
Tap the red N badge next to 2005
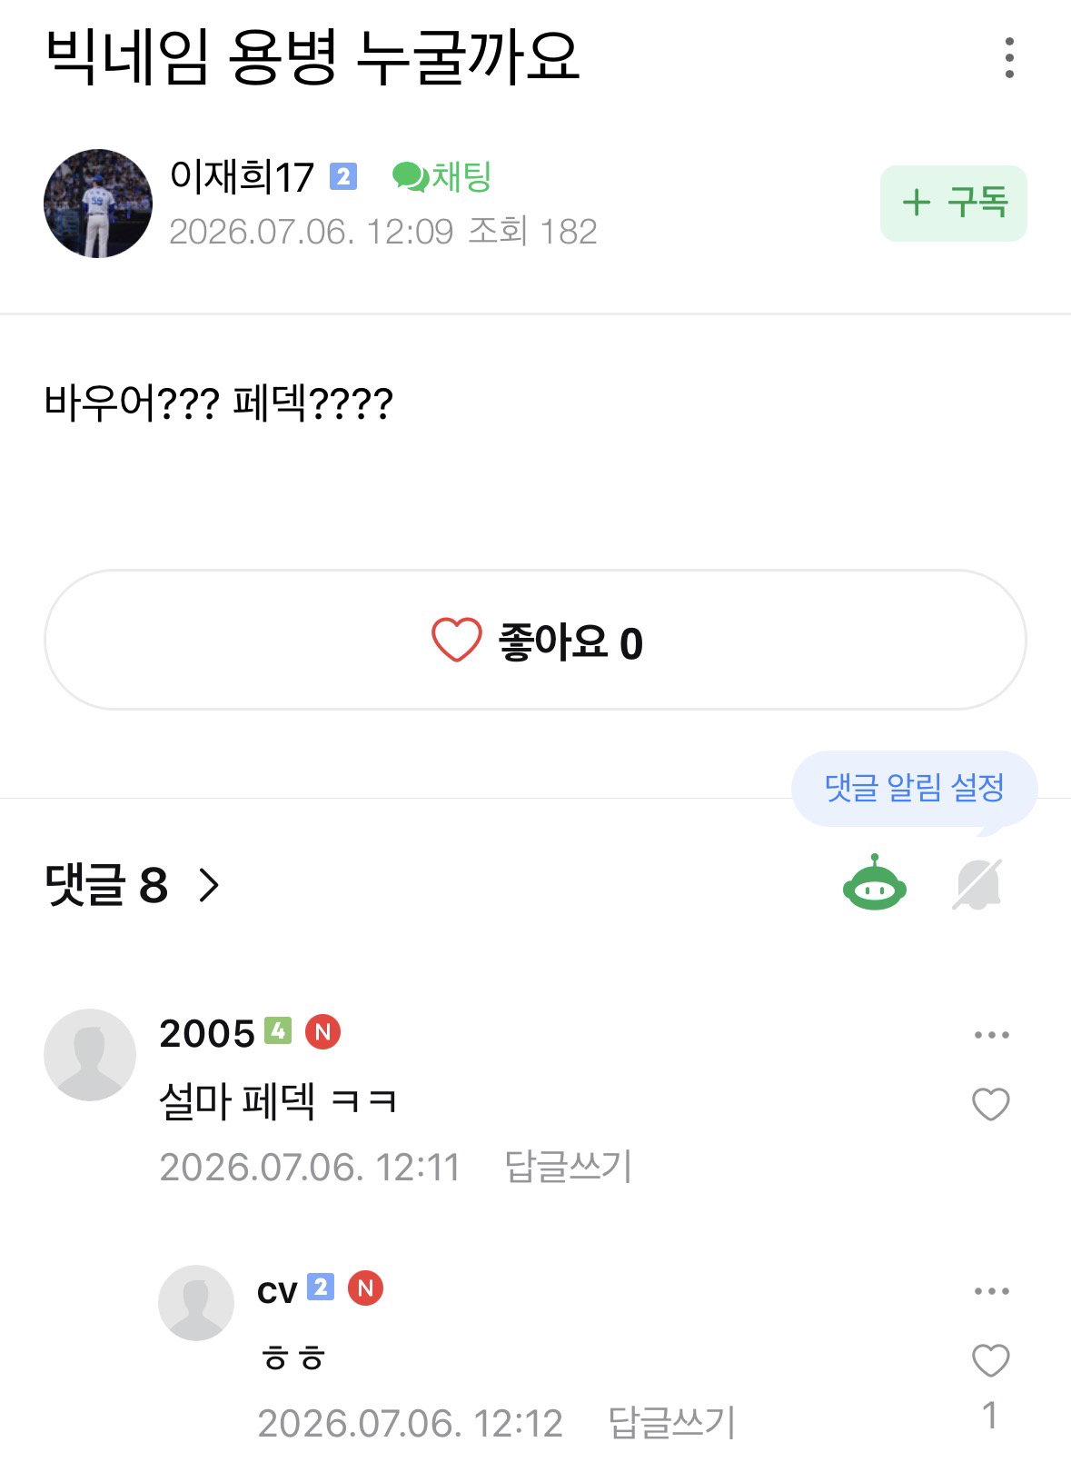(322, 1032)
